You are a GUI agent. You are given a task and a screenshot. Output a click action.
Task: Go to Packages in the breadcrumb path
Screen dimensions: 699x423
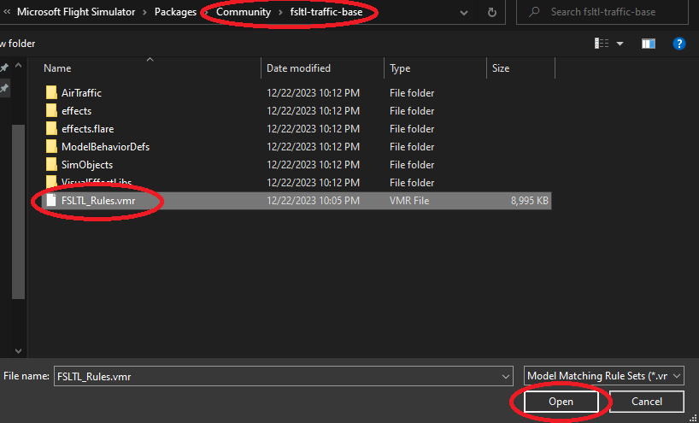(x=175, y=13)
